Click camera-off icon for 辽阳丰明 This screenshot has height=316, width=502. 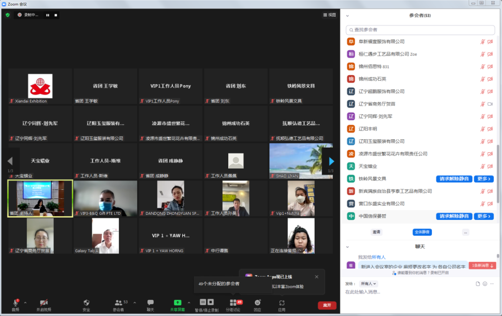[490, 129]
